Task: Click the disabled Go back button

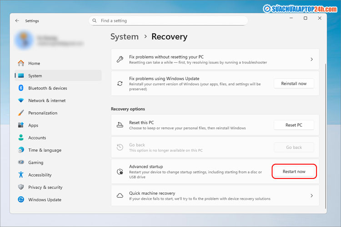Action: click(294, 147)
